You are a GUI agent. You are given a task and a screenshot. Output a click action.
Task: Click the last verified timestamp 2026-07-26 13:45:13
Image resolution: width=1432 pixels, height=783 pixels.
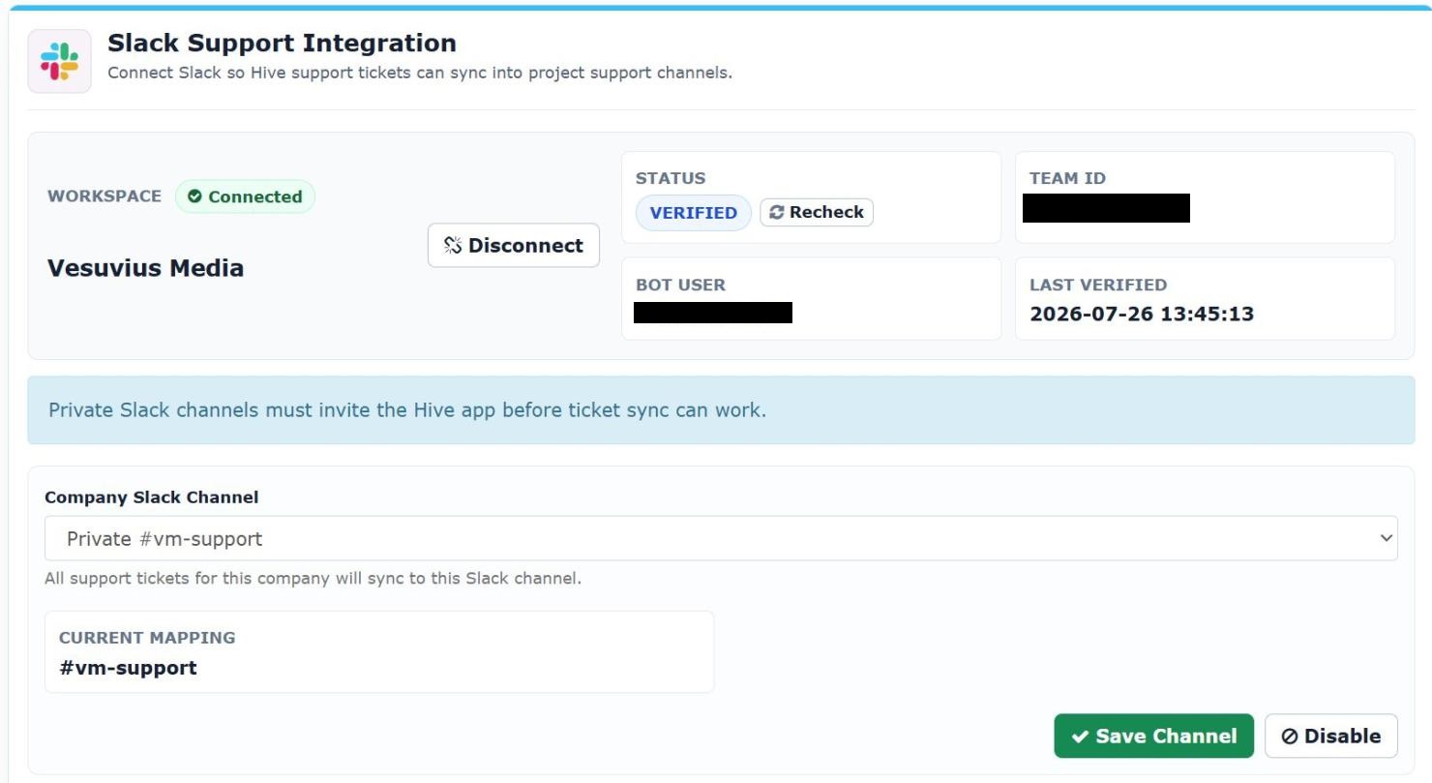pyautogui.click(x=1142, y=314)
